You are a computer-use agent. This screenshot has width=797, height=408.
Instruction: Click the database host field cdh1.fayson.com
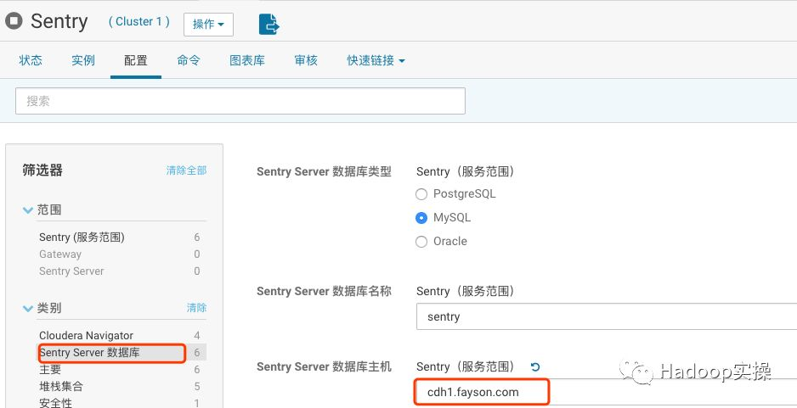coord(607,392)
